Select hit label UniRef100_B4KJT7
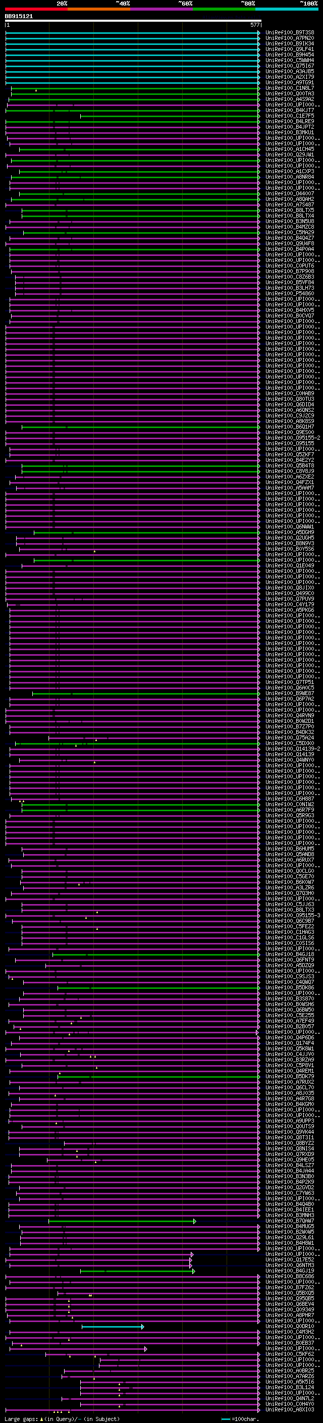 point(290,111)
